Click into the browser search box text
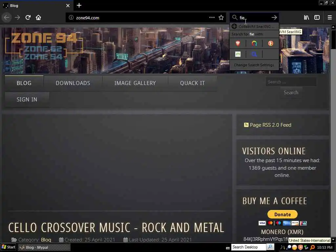The width and height of the screenshot is (336, 252). pos(255,18)
